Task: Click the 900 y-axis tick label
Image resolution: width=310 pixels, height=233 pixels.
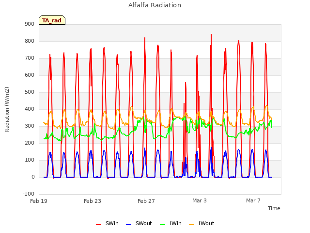Action: pyautogui.click(x=30, y=24)
